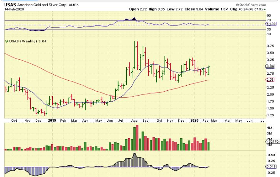The height and width of the screenshot is (177, 280).
Task: Click the RSI 90 axis label
Action: pos(269,16)
